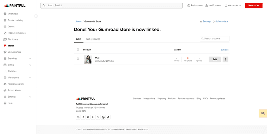Open the Services footer link
267x134 pixels.
tap(137, 99)
